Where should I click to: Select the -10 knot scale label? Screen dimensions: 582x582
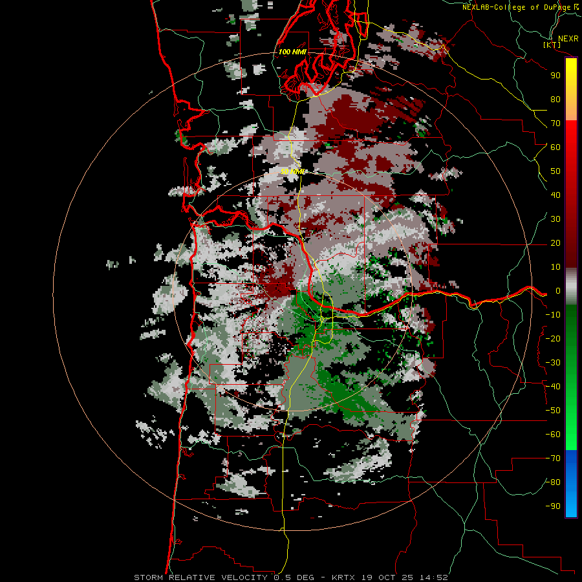click(x=553, y=315)
